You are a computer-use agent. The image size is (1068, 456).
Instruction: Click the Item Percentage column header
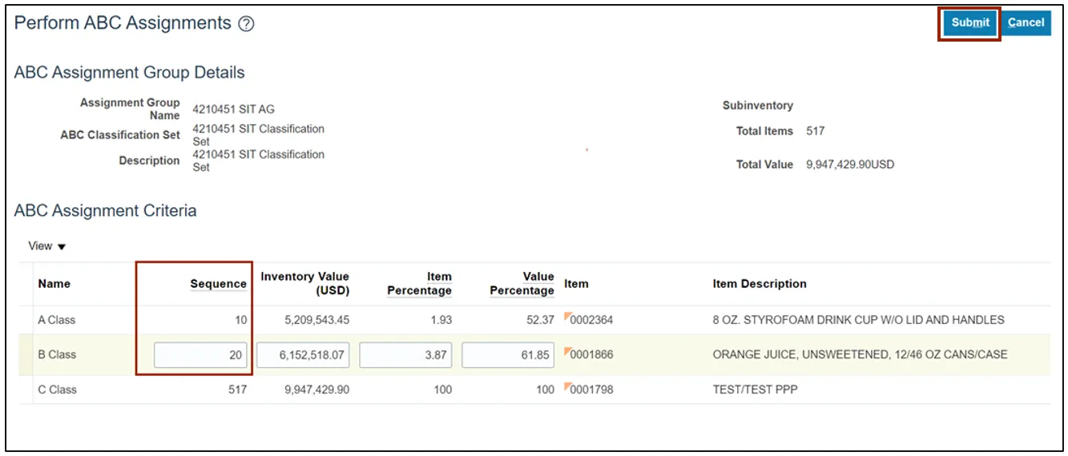(420, 284)
